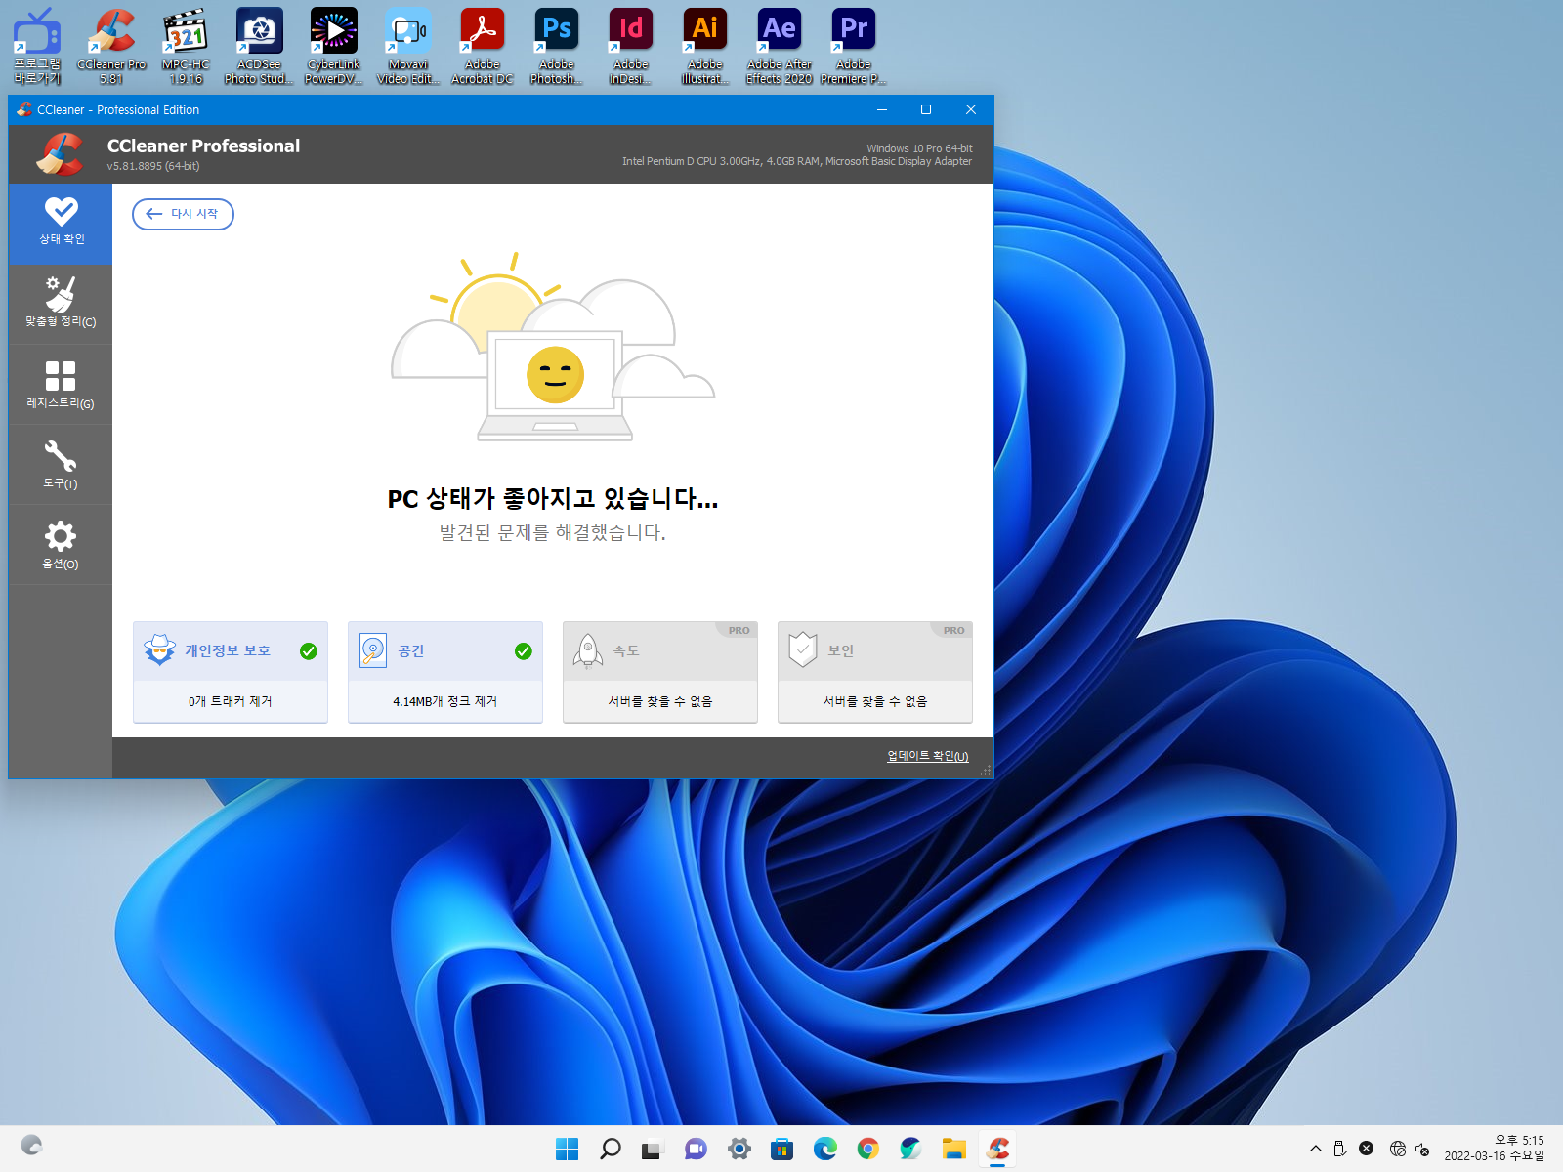Image resolution: width=1563 pixels, height=1172 pixels.
Task: Open the 레지스트리 registry section
Action: point(61,385)
